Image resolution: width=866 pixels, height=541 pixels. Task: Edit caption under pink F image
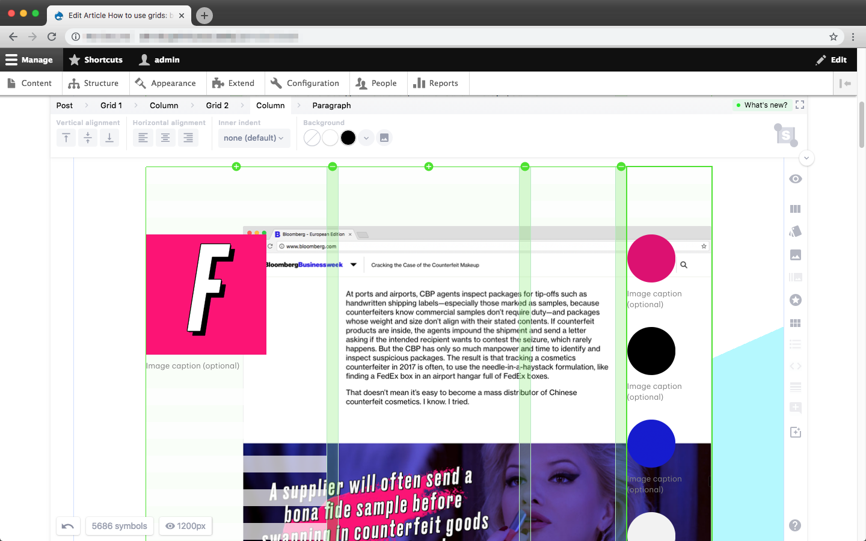[x=192, y=365]
